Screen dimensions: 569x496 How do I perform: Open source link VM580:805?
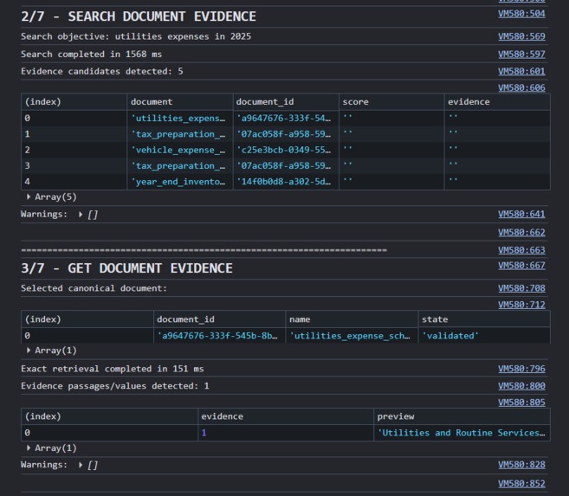[521, 403]
